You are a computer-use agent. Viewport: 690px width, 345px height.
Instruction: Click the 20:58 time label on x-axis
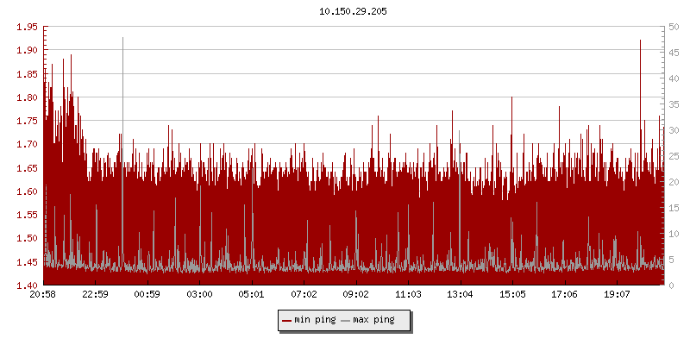[x=43, y=294]
